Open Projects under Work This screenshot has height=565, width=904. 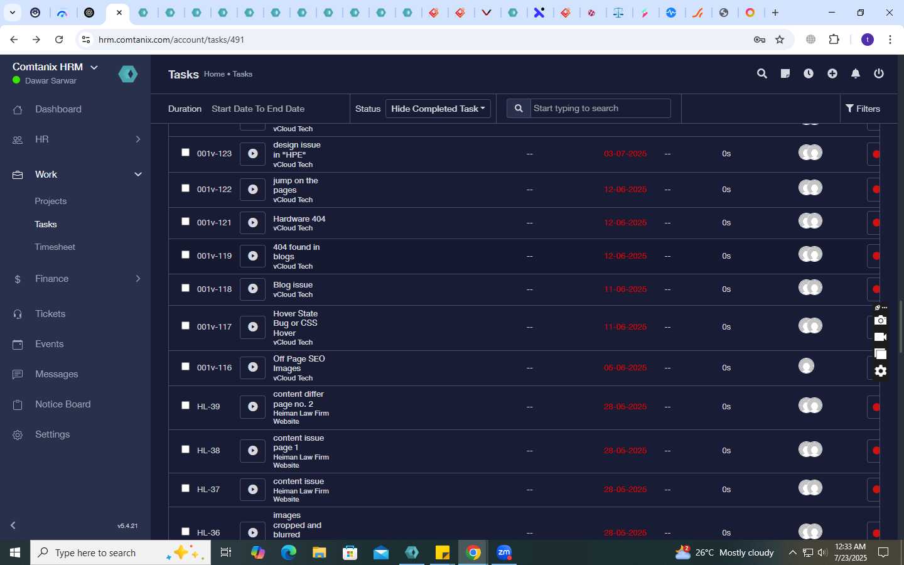(51, 202)
